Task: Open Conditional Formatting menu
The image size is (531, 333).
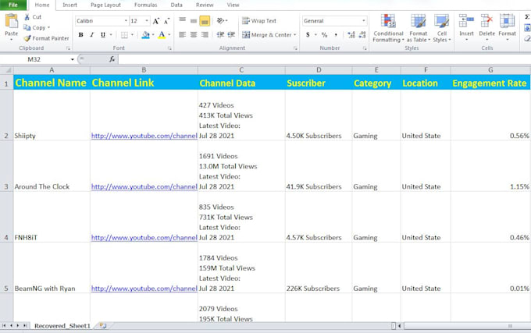Action: coord(388,28)
